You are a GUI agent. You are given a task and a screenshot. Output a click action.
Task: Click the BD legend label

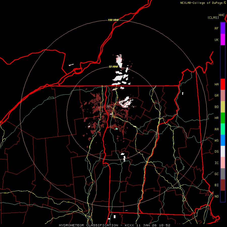point(216,107)
